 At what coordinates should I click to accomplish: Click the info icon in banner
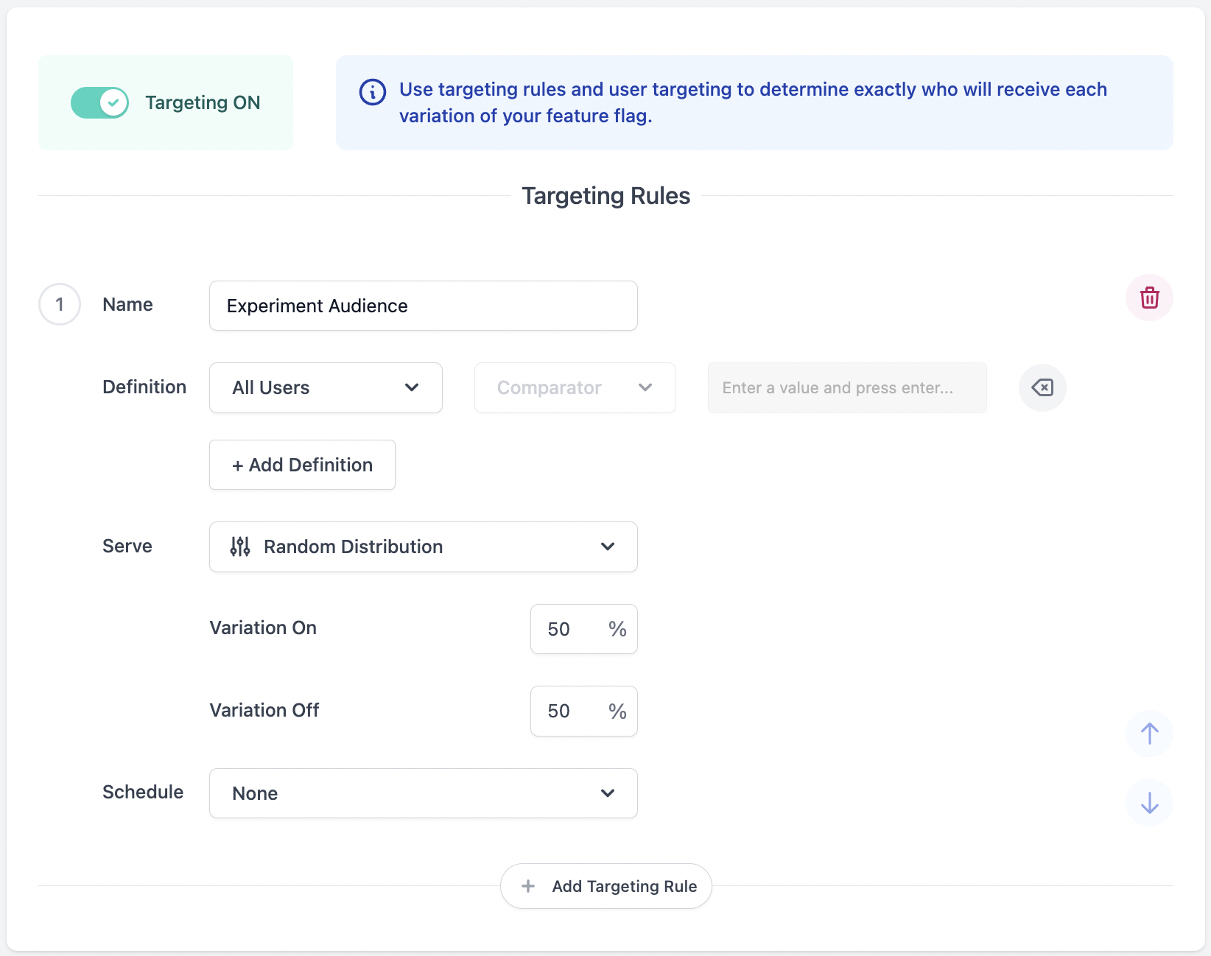[x=372, y=92]
